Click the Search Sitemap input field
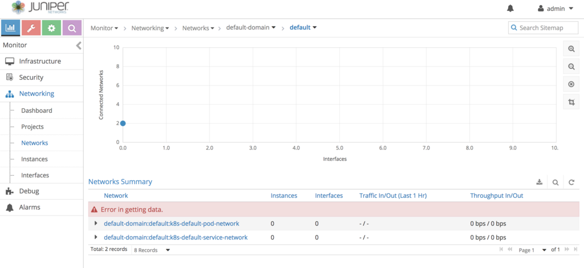Image resolution: width=584 pixels, height=268 pixels. click(544, 28)
